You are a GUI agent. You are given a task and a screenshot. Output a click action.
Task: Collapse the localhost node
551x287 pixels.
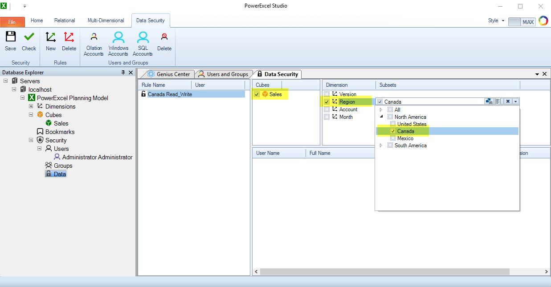14,89
